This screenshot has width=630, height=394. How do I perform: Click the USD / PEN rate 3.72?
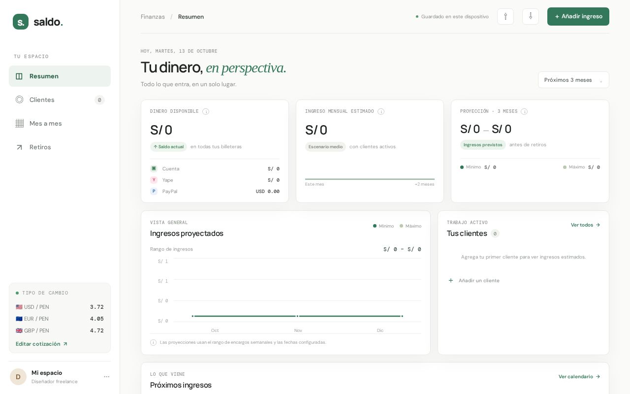tap(96, 307)
